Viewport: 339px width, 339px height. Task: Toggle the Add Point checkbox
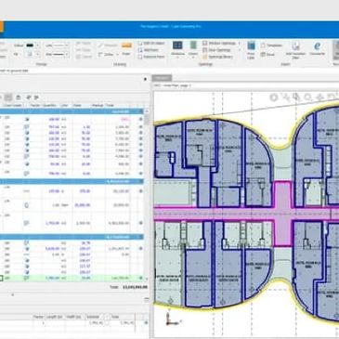pos(140,50)
